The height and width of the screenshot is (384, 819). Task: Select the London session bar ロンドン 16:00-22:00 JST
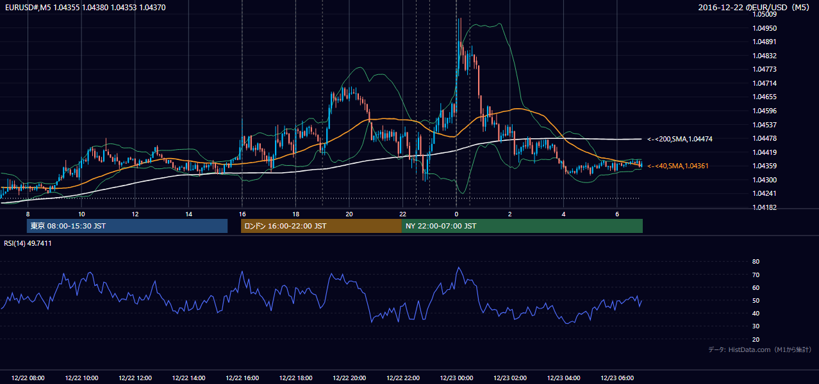click(x=321, y=226)
